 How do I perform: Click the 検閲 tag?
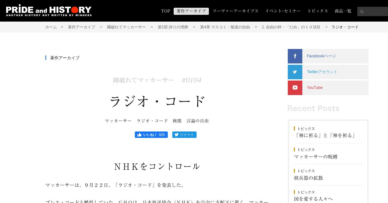(x=177, y=121)
